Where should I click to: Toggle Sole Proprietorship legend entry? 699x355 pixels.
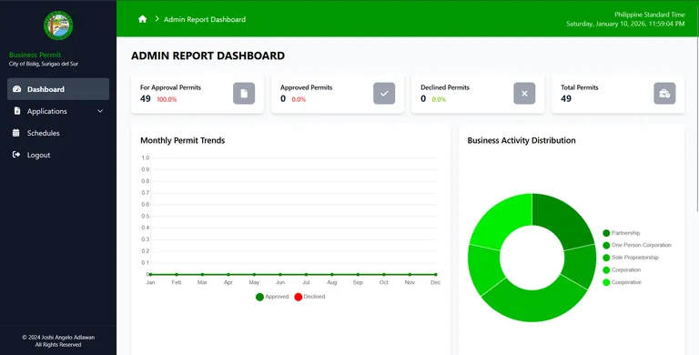tap(631, 258)
